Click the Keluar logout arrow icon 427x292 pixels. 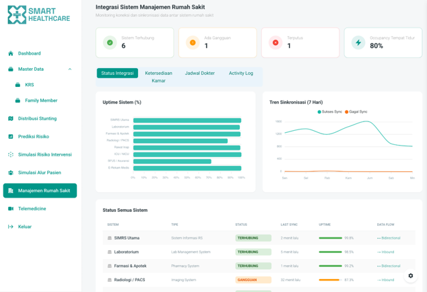[11, 227]
